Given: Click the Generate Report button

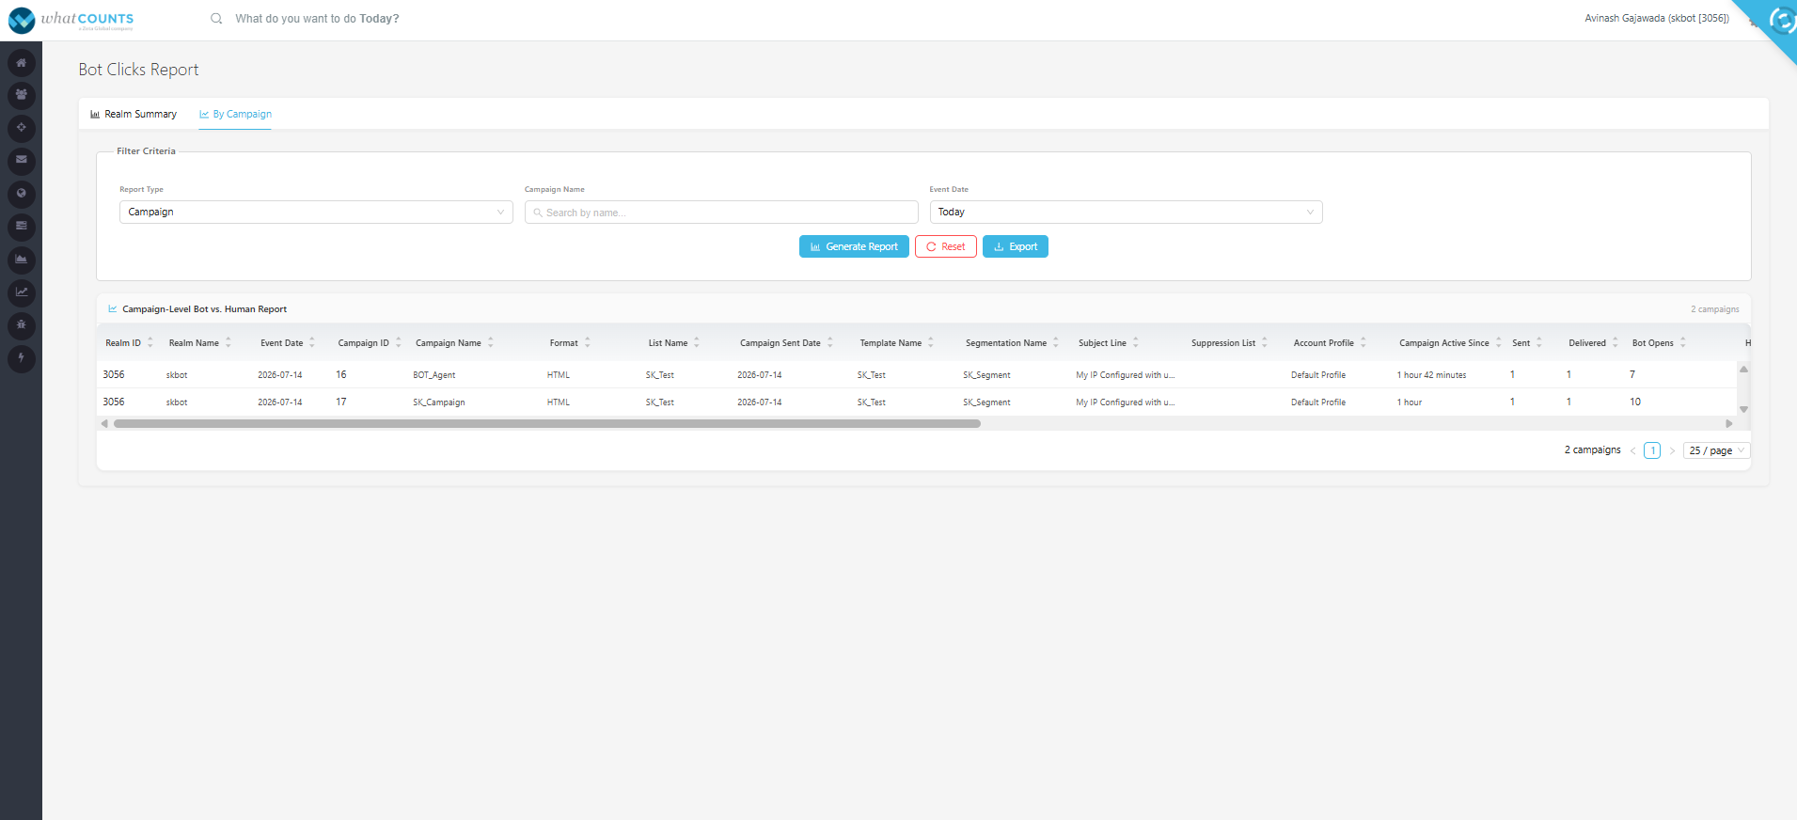Looking at the screenshot, I should coord(854,246).
